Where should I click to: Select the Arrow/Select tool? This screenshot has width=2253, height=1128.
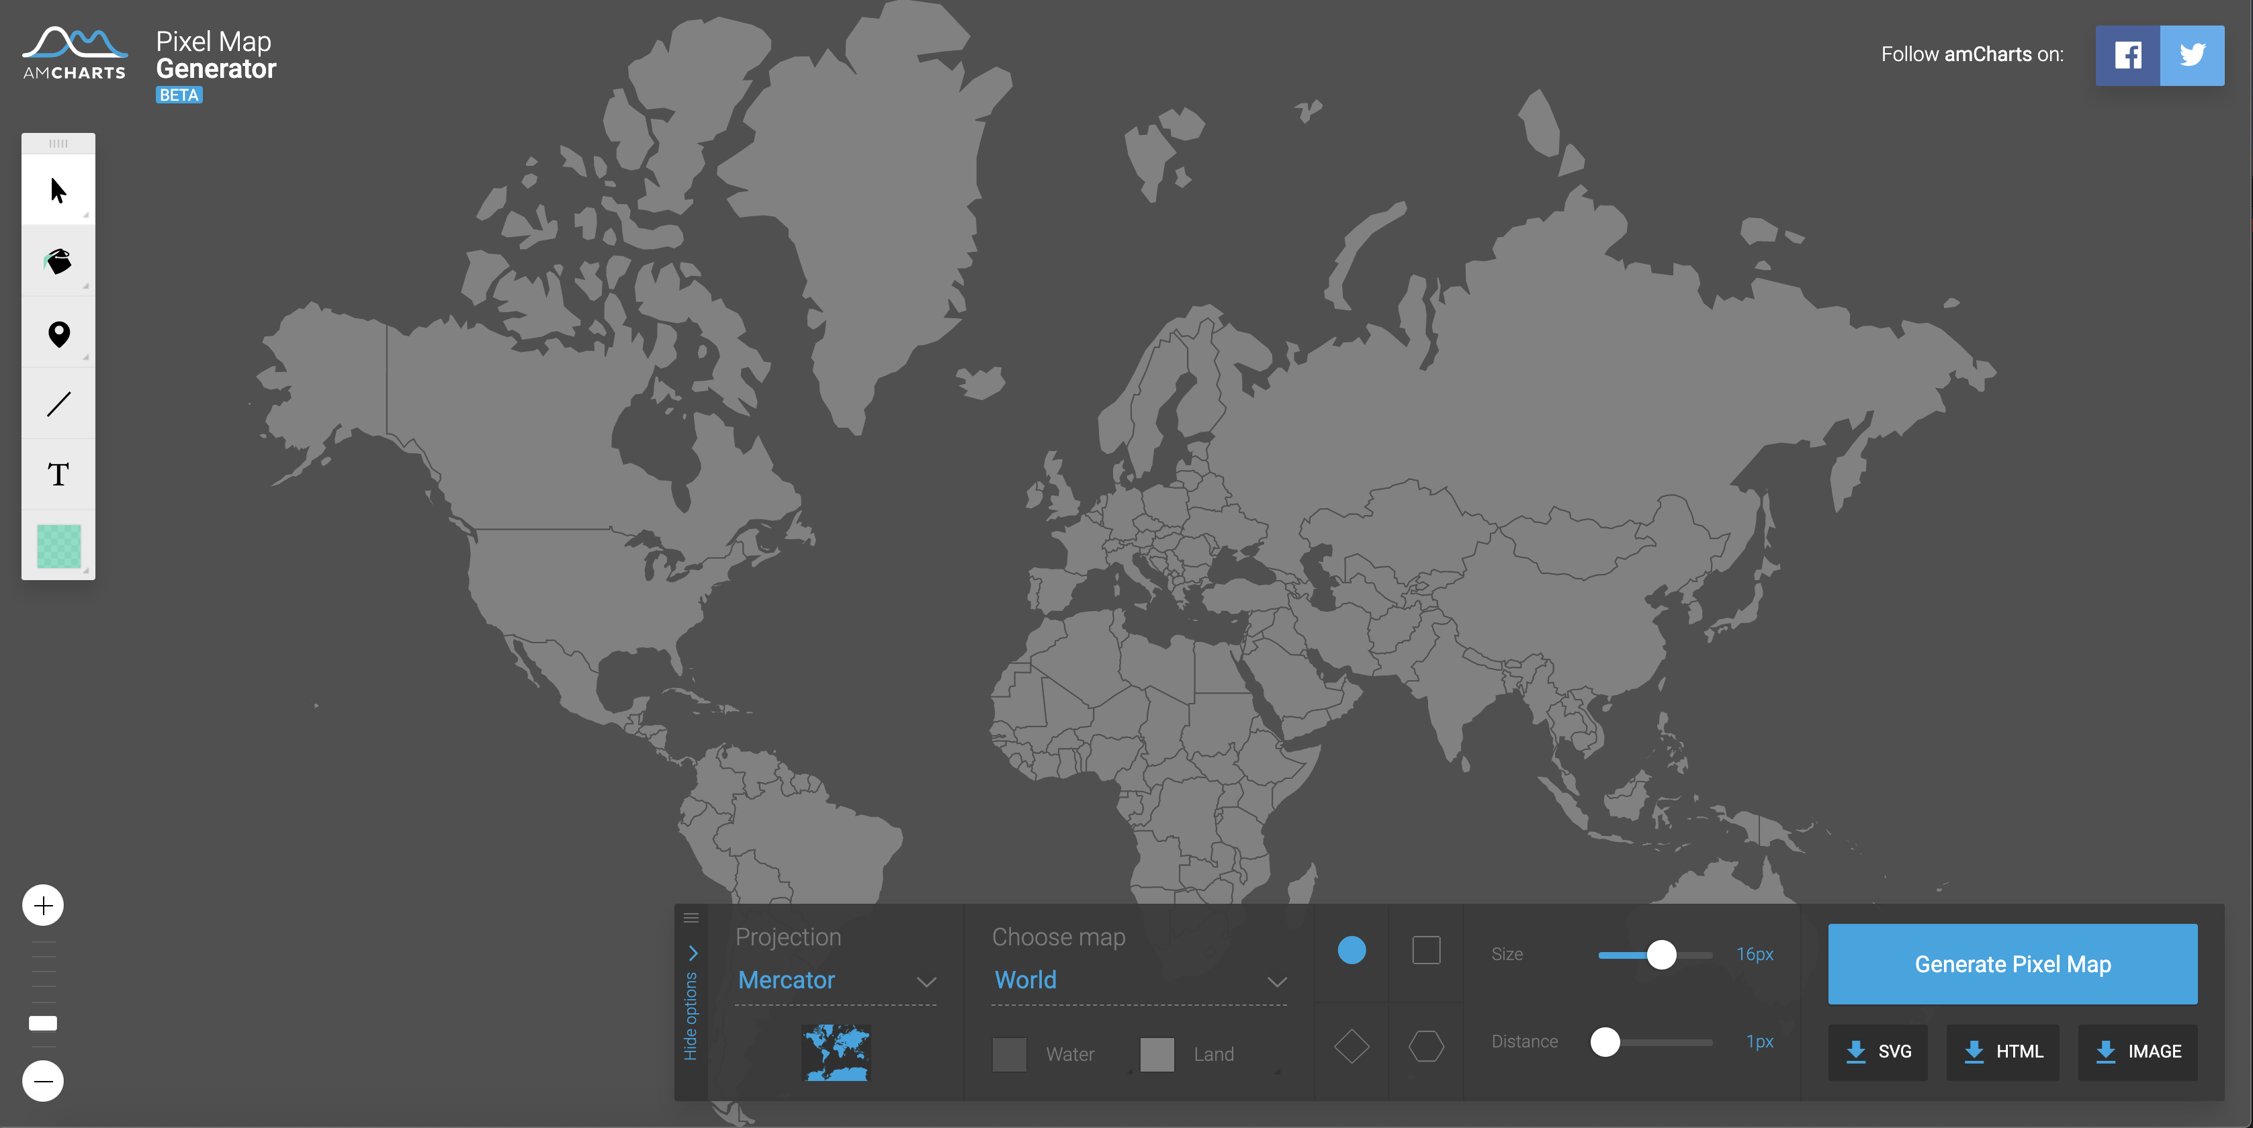point(59,189)
